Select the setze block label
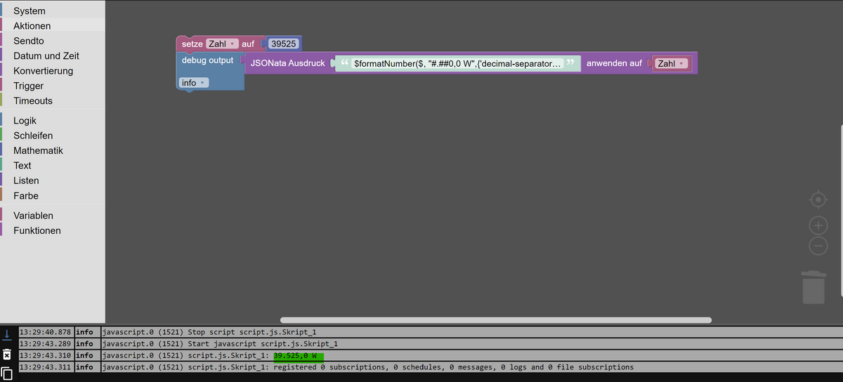This screenshot has width=843, height=382. [192, 44]
